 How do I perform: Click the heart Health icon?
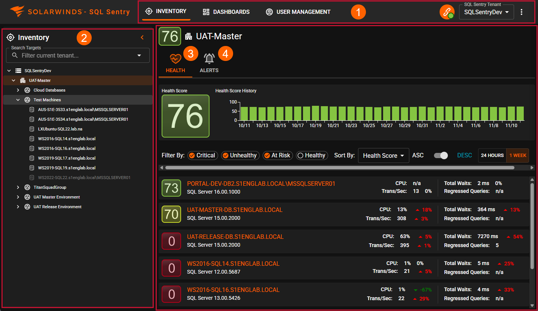tap(175, 59)
